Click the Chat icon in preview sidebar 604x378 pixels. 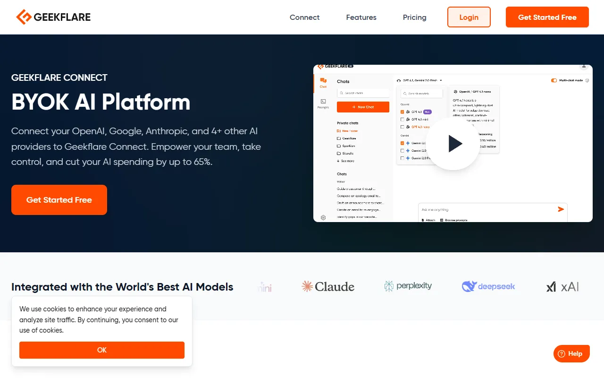(x=323, y=83)
